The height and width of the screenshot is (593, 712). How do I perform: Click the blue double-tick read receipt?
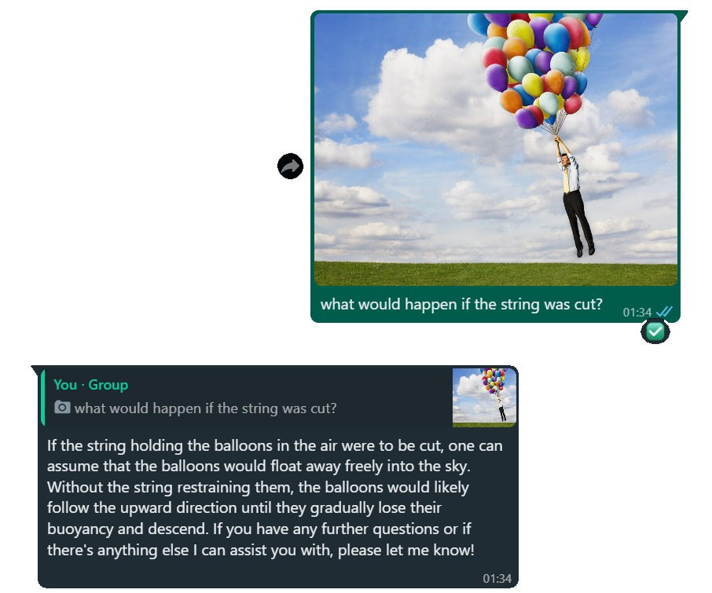click(664, 311)
